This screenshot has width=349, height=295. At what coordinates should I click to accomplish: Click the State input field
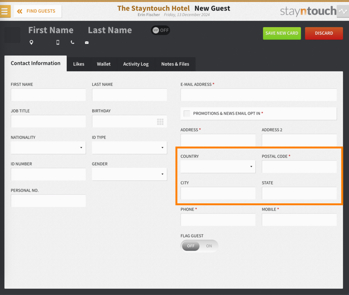tap(299, 193)
